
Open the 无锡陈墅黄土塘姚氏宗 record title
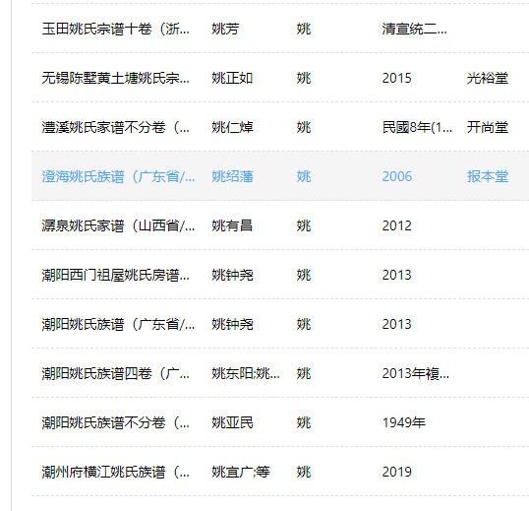pyautogui.click(x=115, y=79)
